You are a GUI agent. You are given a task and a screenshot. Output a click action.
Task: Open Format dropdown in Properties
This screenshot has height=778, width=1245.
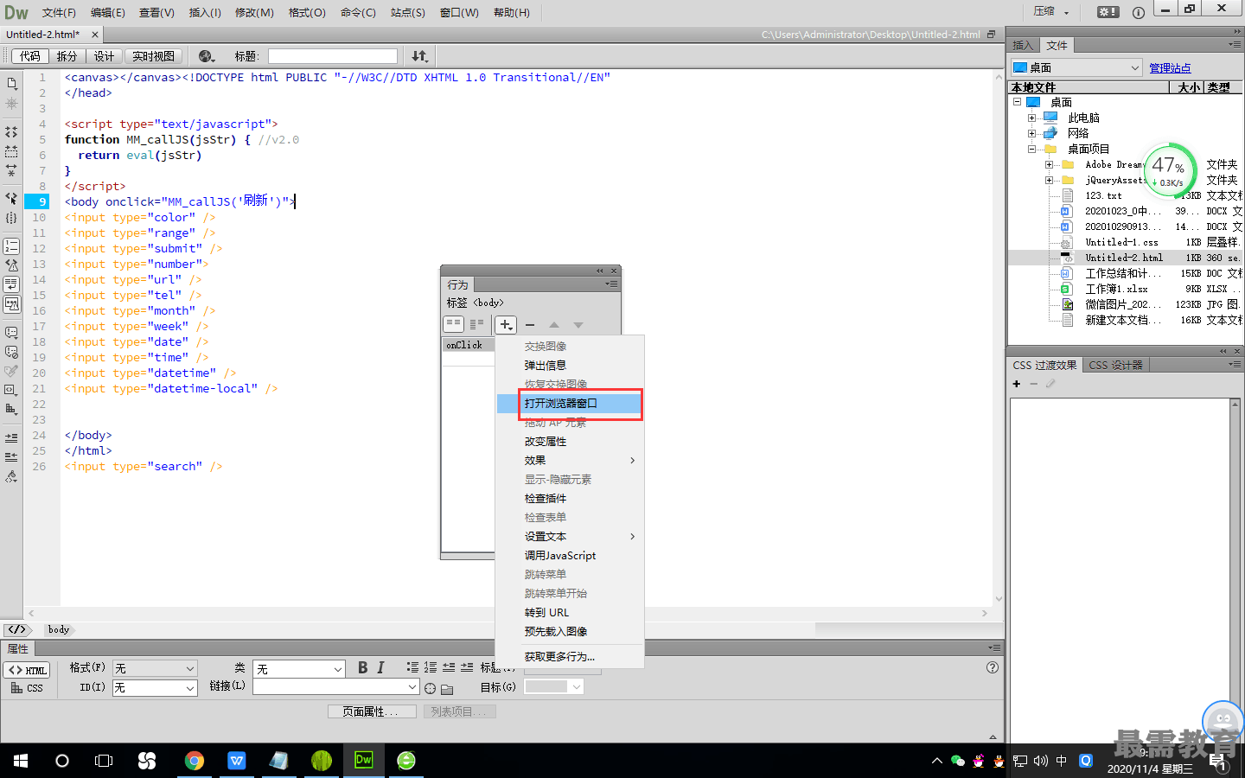point(155,668)
